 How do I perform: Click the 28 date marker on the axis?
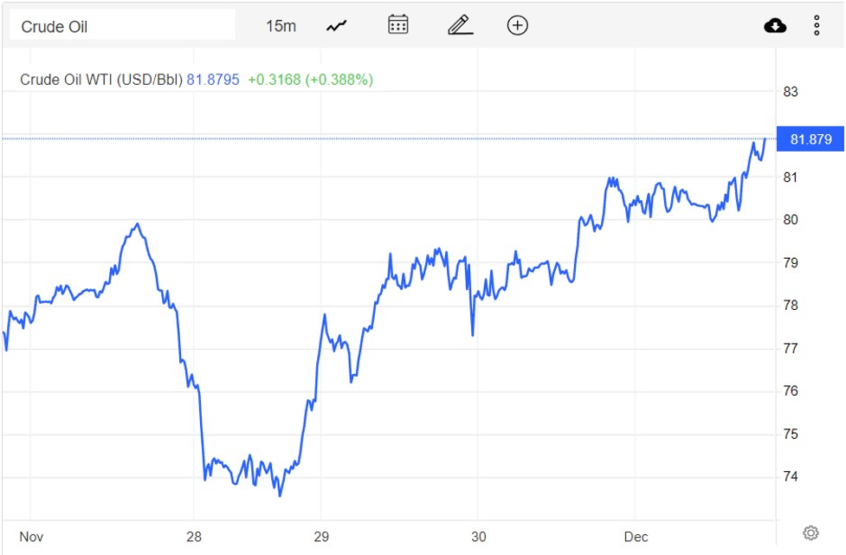click(194, 536)
